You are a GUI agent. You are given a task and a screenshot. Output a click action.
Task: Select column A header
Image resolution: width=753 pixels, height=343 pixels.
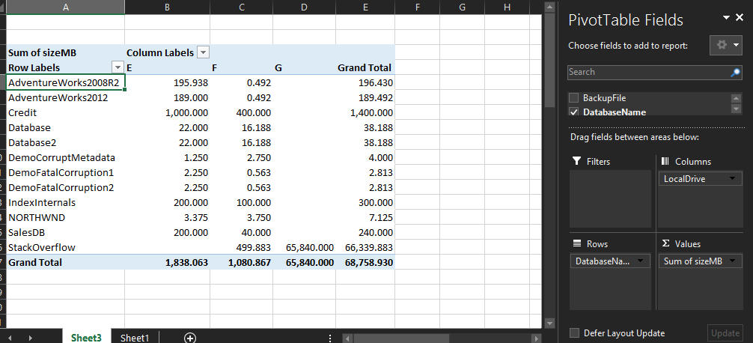[x=65, y=7]
